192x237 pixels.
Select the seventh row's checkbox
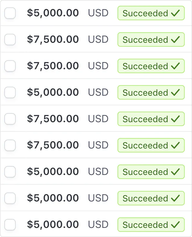(10, 172)
